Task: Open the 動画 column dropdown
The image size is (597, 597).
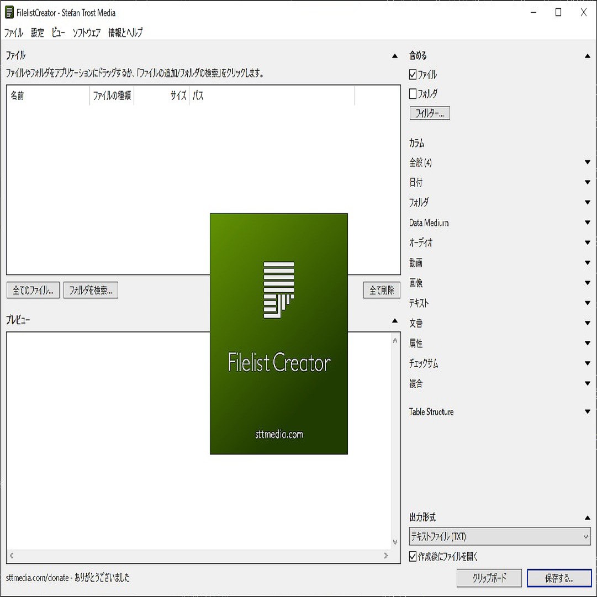Action: (588, 262)
